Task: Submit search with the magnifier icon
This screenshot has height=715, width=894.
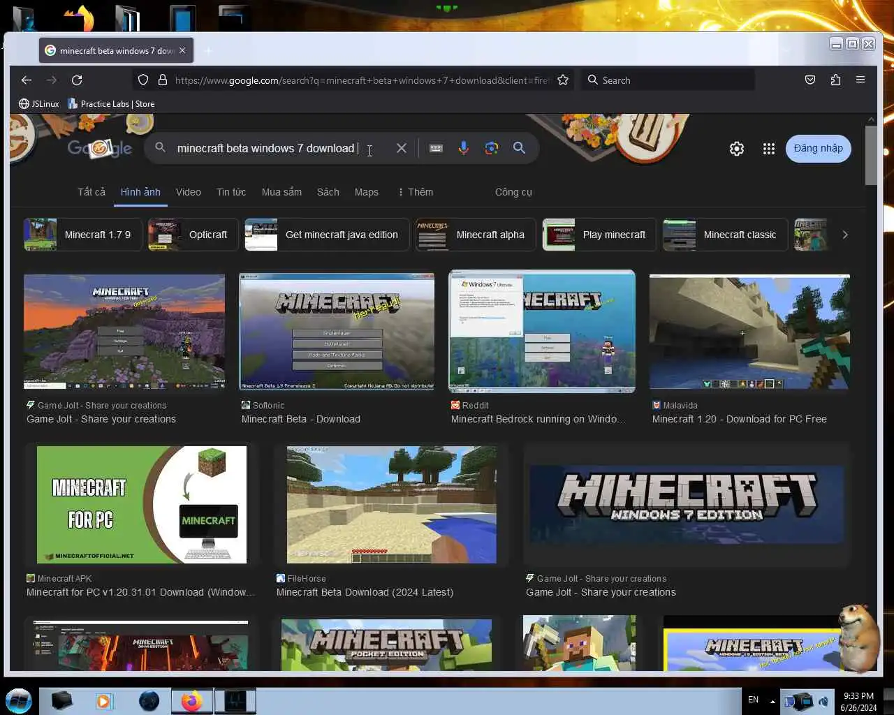Action: (520, 148)
